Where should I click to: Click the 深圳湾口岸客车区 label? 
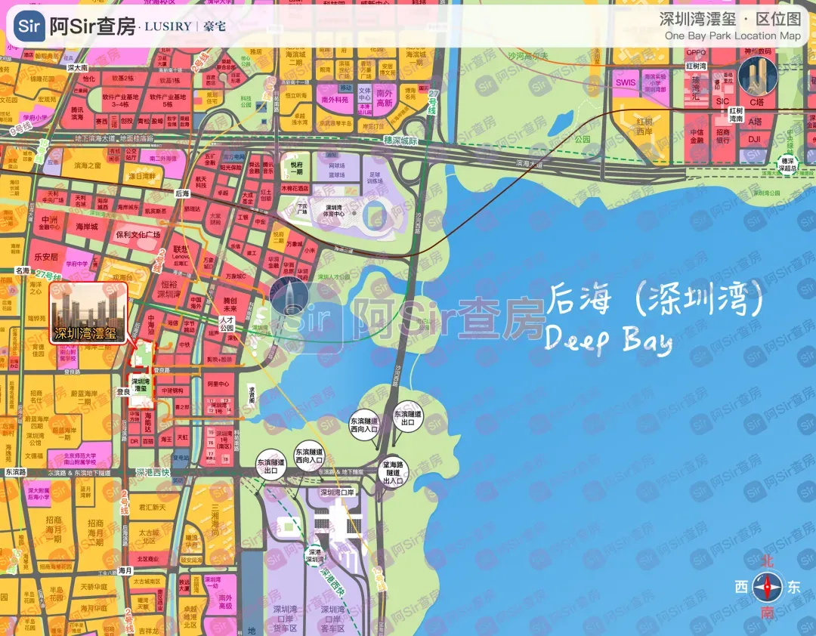332,619
